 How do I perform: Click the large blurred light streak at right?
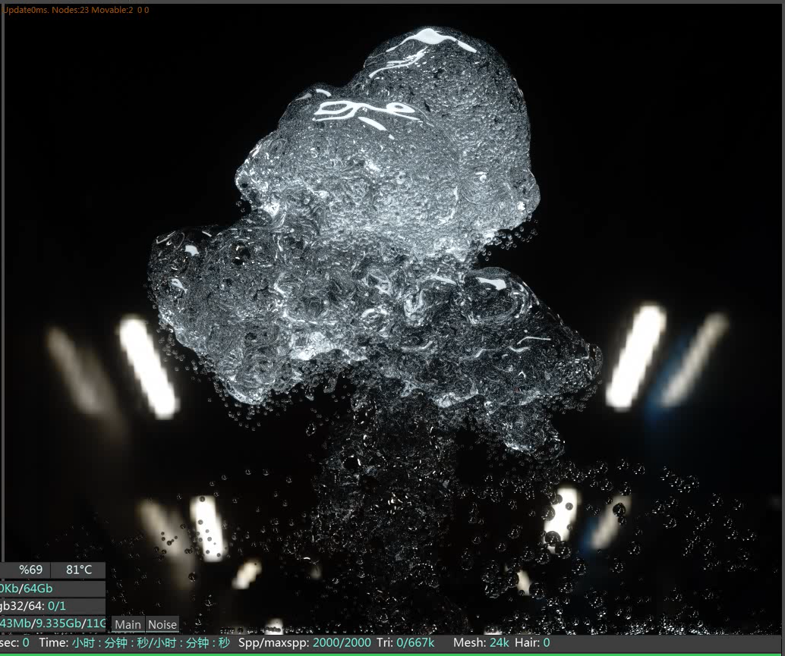[635, 355]
